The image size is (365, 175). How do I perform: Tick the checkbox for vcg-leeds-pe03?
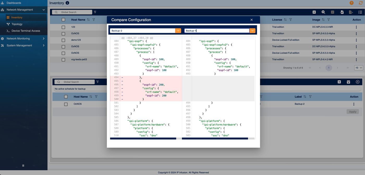pyautogui.click(x=63, y=60)
